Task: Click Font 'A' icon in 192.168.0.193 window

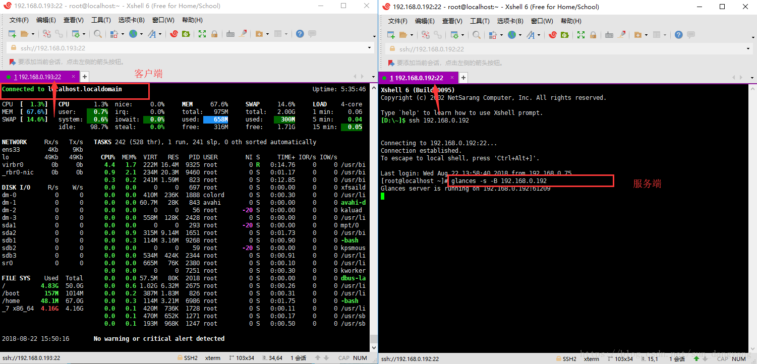Action: [x=152, y=34]
